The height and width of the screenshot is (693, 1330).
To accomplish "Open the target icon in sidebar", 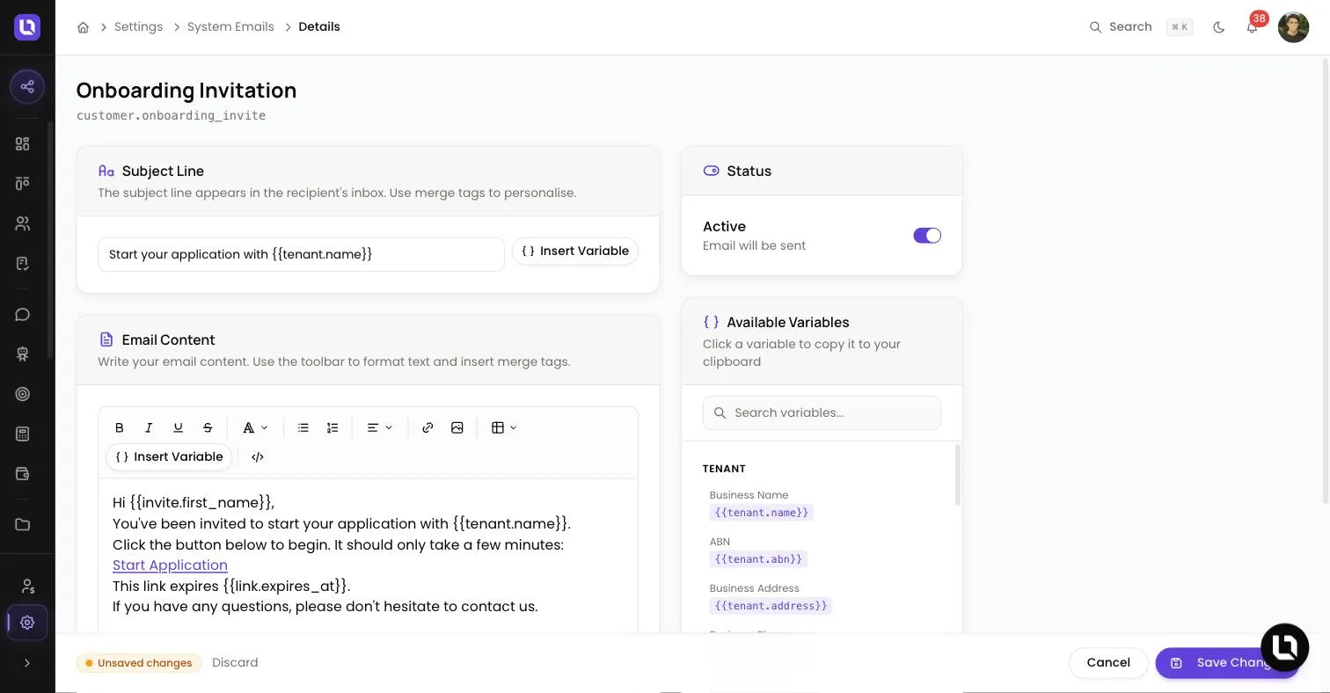I will [x=23, y=394].
